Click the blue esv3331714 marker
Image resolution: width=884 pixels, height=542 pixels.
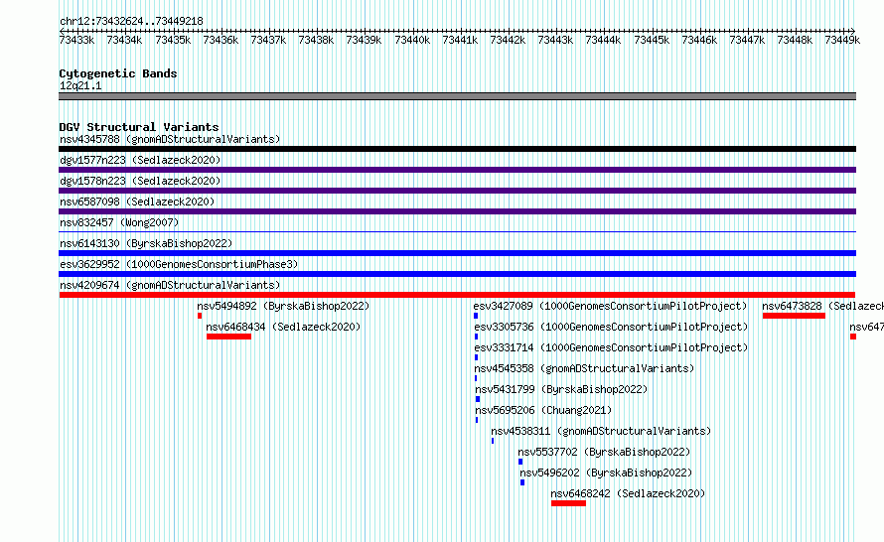477,357
